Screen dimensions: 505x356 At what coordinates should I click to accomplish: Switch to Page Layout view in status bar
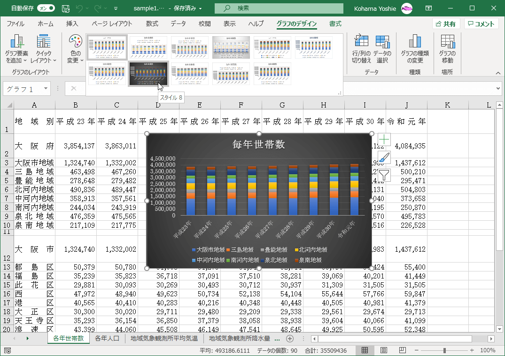click(x=383, y=350)
